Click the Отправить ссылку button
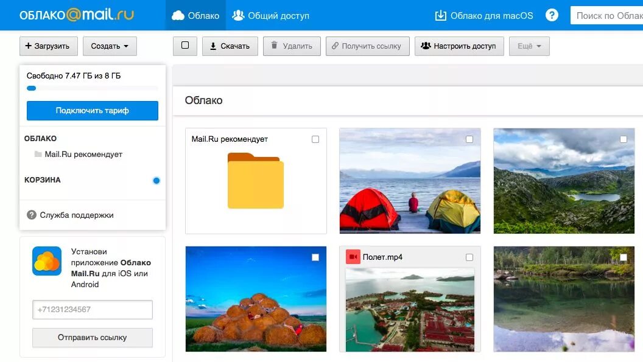 pos(93,338)
